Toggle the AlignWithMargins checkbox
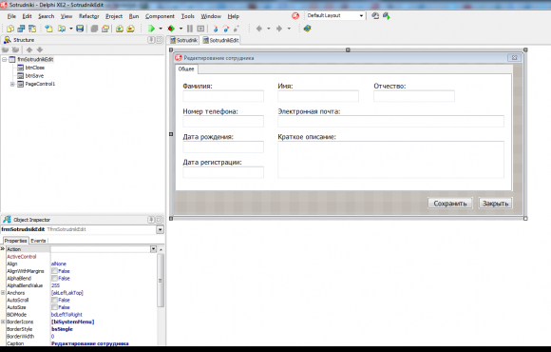Viewport: 551px width, 352px height. (54, 271)
